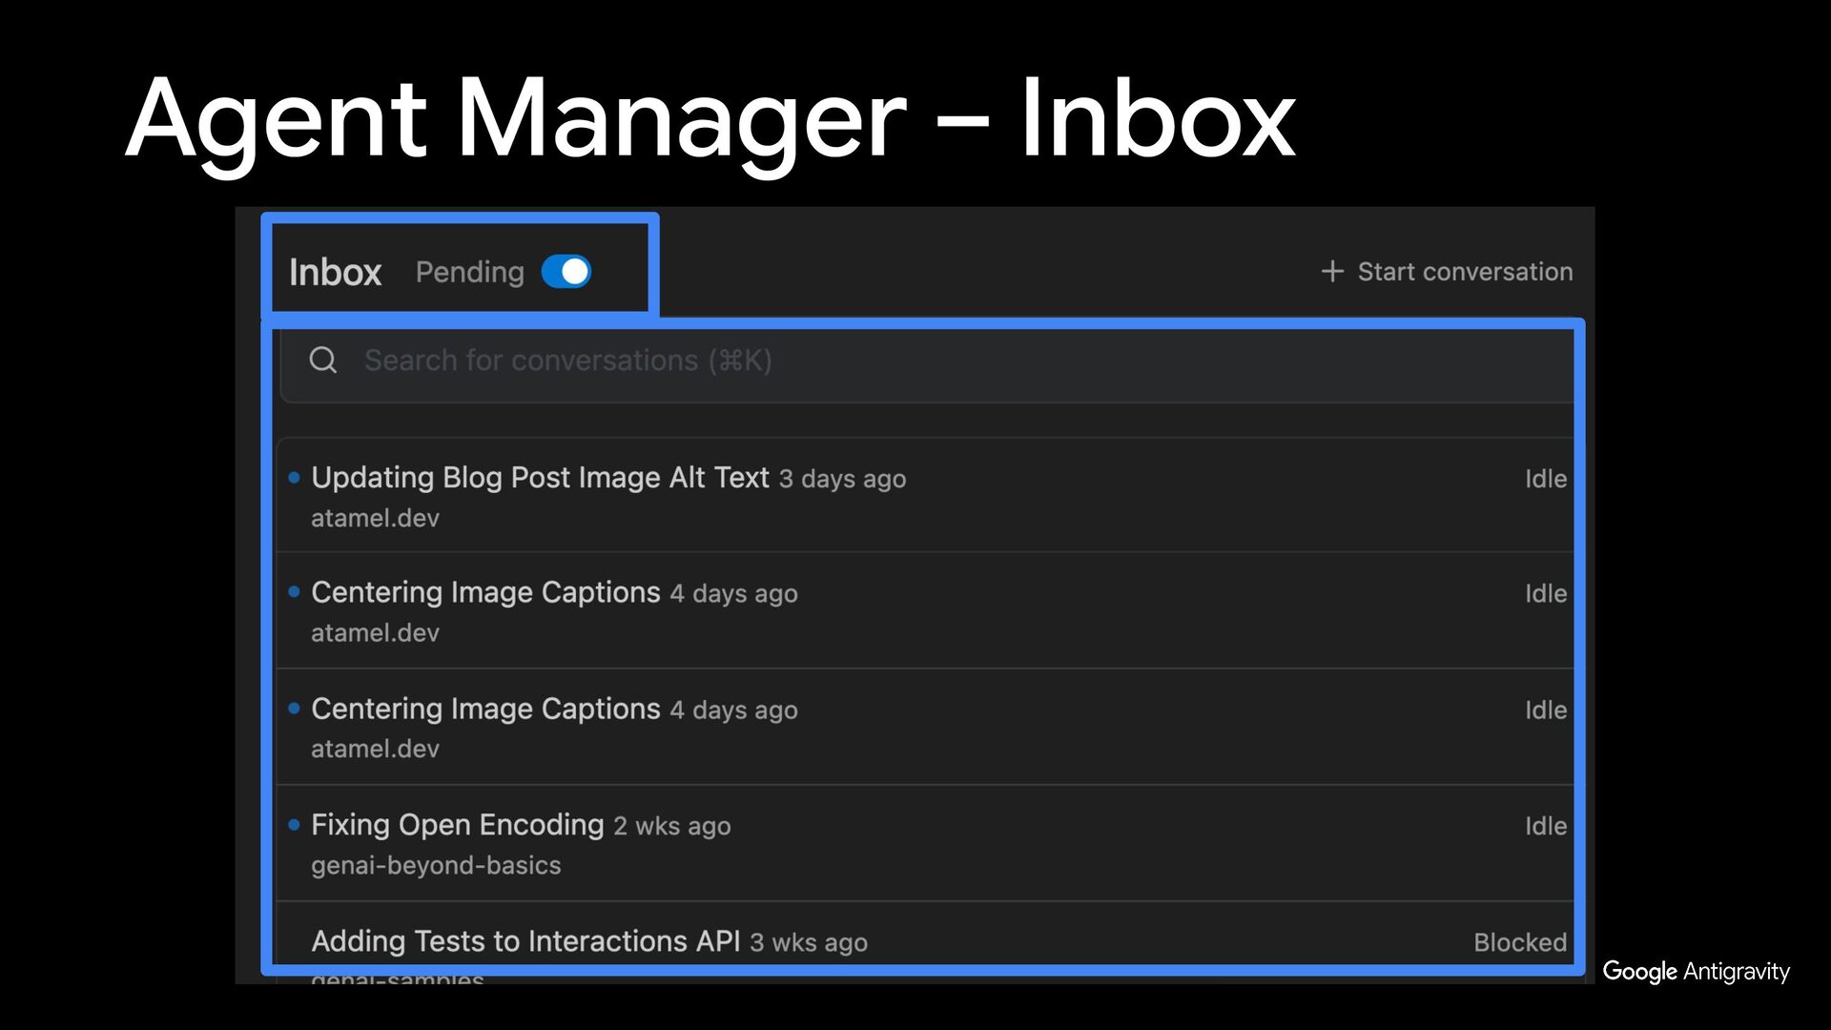Click atamel.dev under Updating Blog Post
1831x1030 pixels.
375,518
